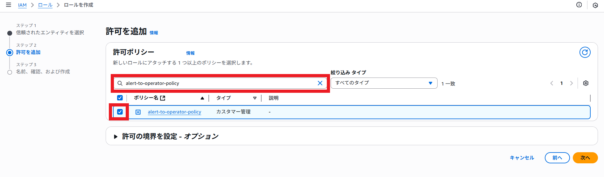Viewport: 604px width, 177px height.
Task: Expand alert-to-operator-policy row details
Action: 138,112
